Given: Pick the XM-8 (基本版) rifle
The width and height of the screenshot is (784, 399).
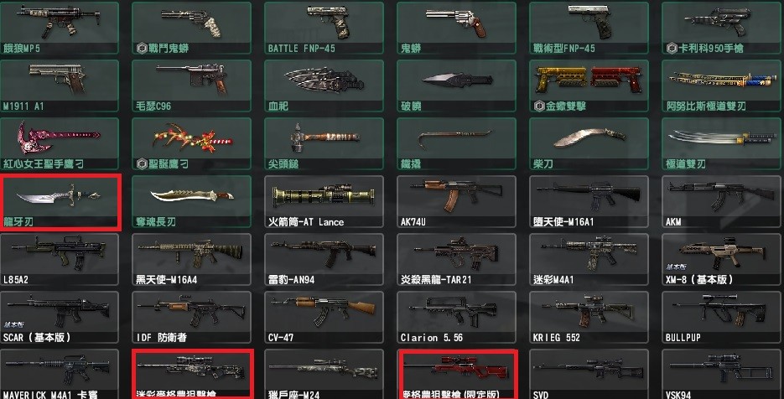Looking at the screenshot, I should [722, 260].
